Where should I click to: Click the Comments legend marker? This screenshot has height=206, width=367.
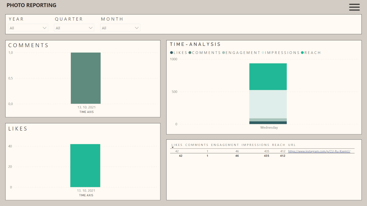190,53
